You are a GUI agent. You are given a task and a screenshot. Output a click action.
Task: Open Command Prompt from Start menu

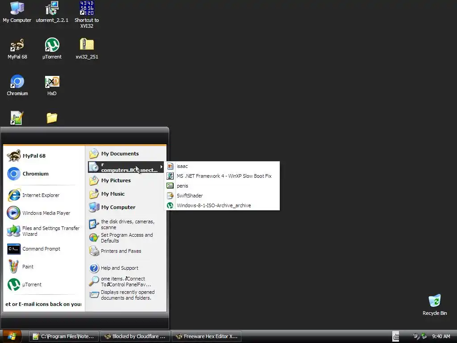click(44, 249)
